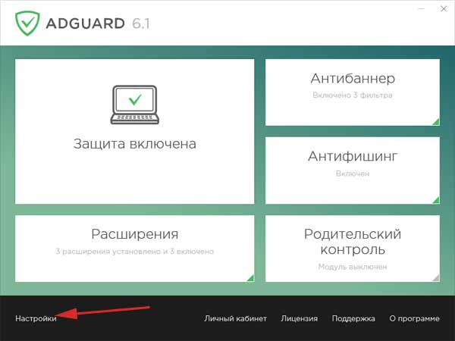This screenshot has width=455, height=341.
Task: Open the Антибаннер module title
Action: (353, 79)
